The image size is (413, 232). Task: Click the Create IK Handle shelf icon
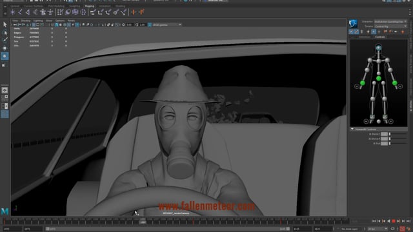pos(27,12)
